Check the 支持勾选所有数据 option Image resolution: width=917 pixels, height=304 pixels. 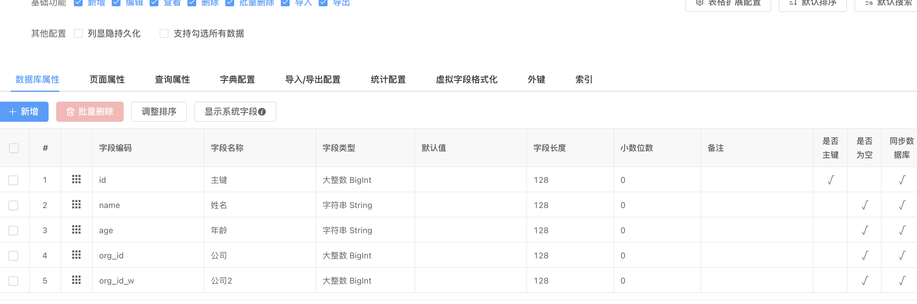tap(164, 33)
